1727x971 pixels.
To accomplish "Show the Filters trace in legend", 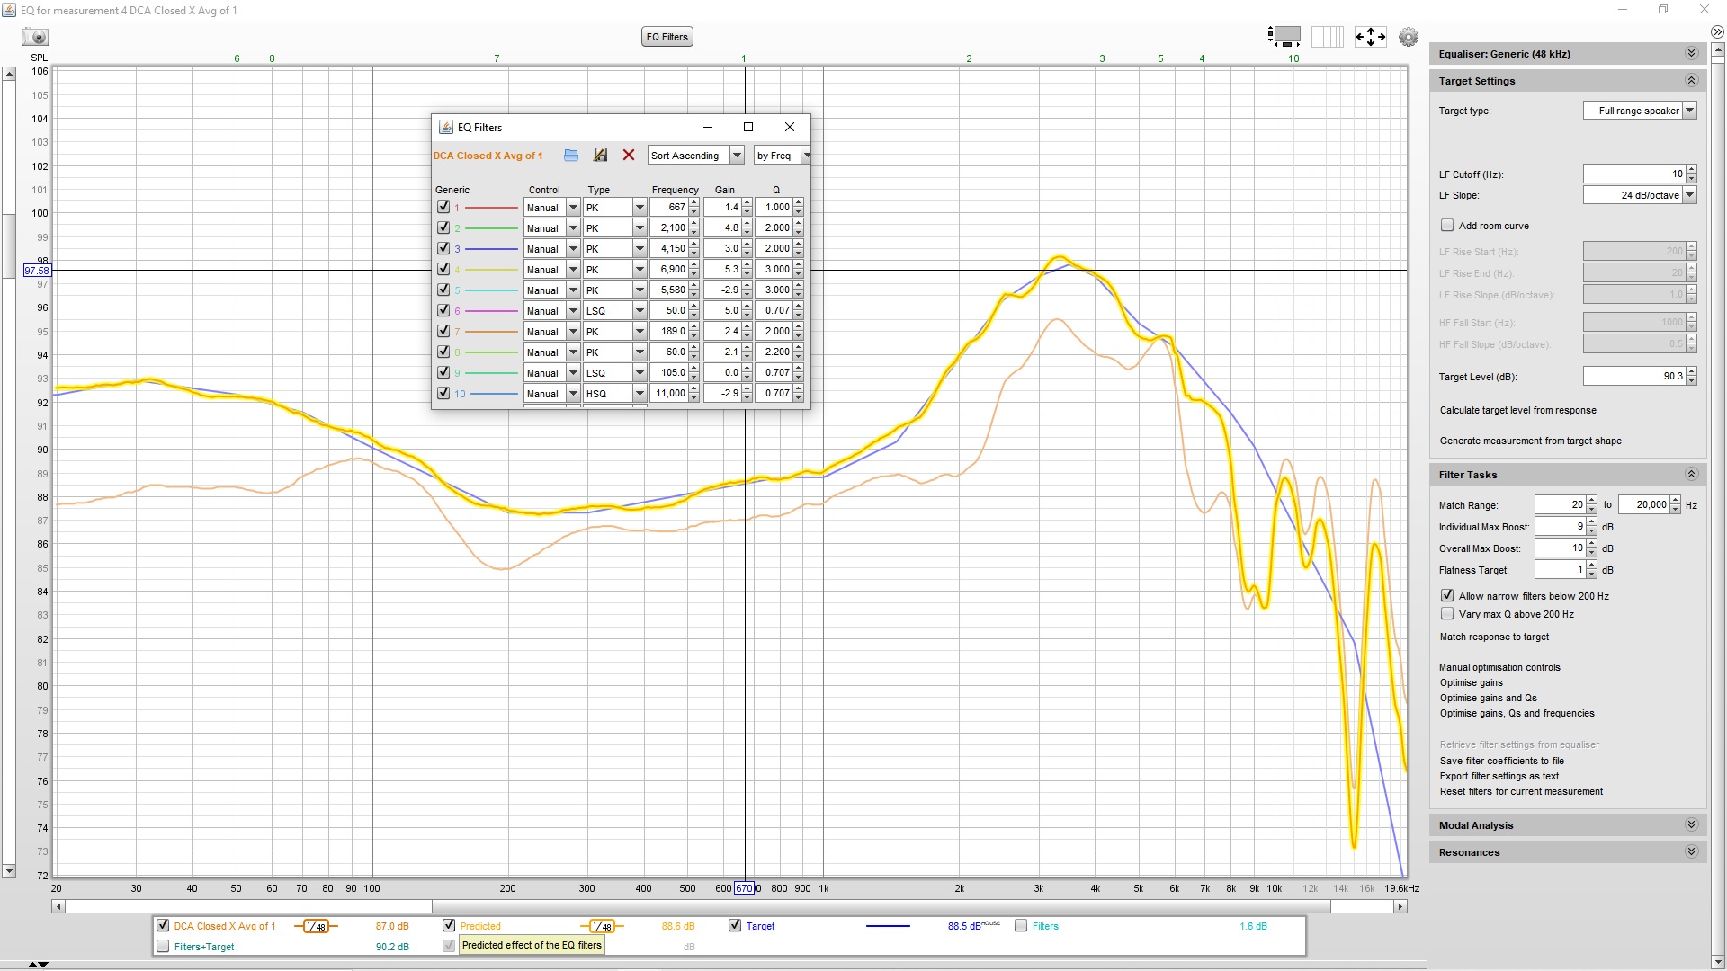I will [1021, 925].
